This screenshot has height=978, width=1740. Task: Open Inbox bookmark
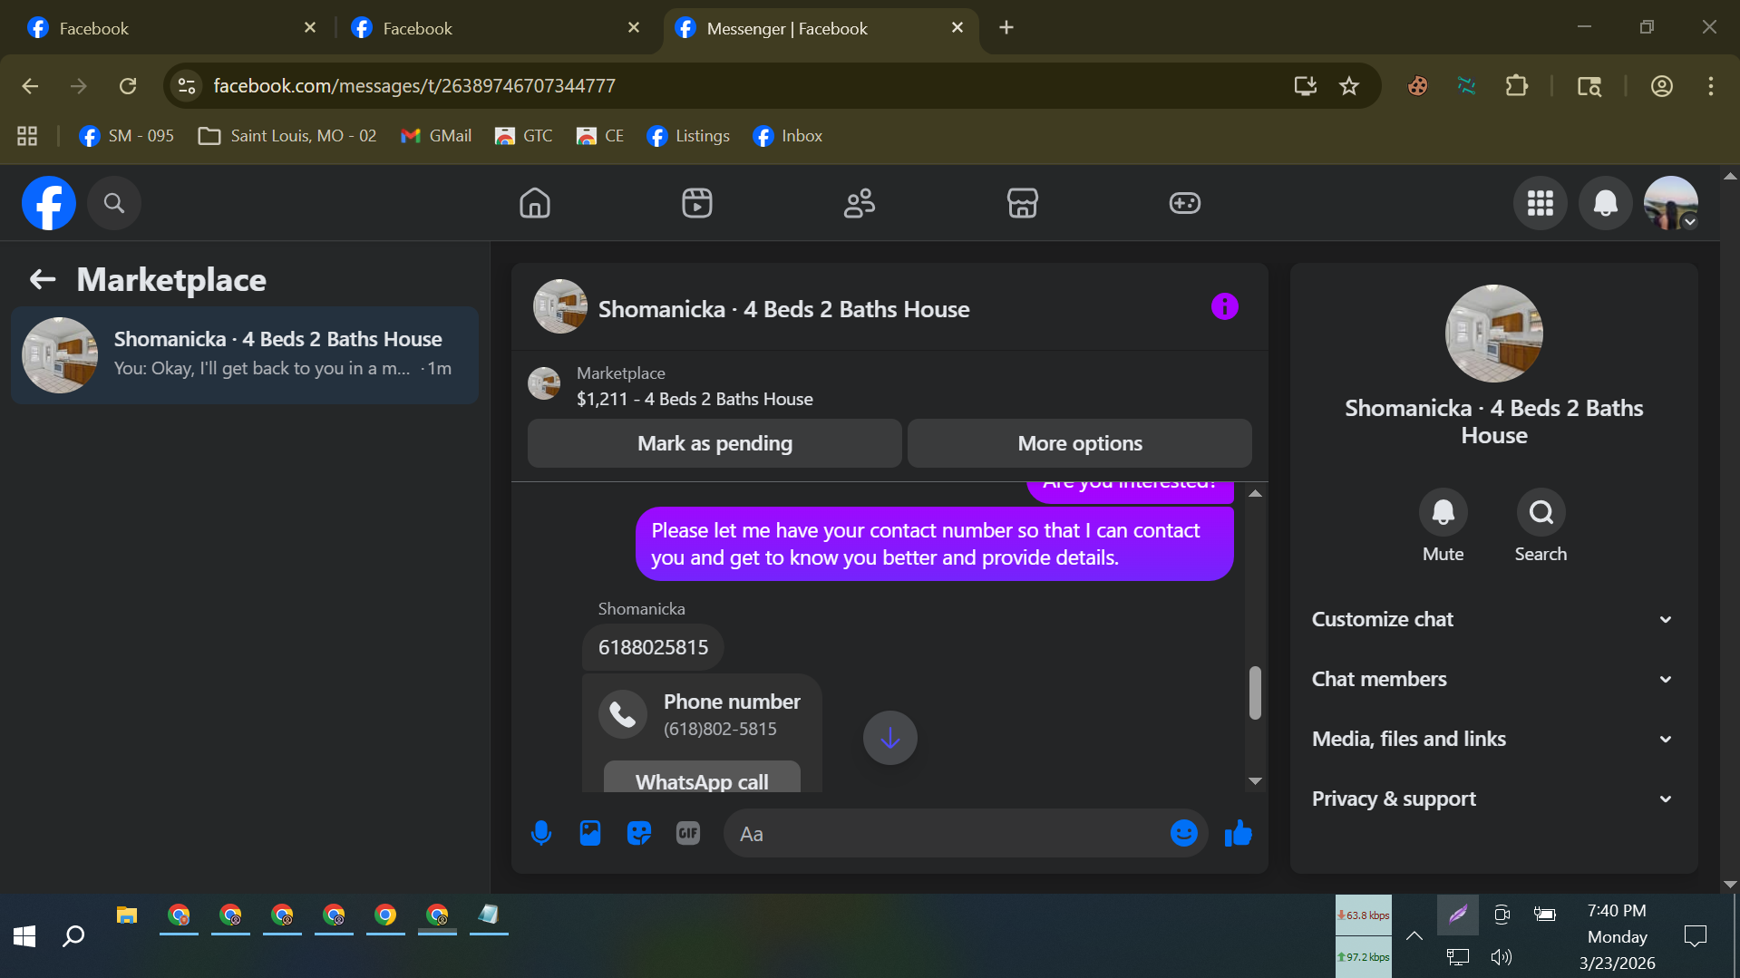(x=788, y=136)
